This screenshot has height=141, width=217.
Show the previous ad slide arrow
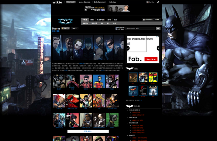click(x=128, y=48)
